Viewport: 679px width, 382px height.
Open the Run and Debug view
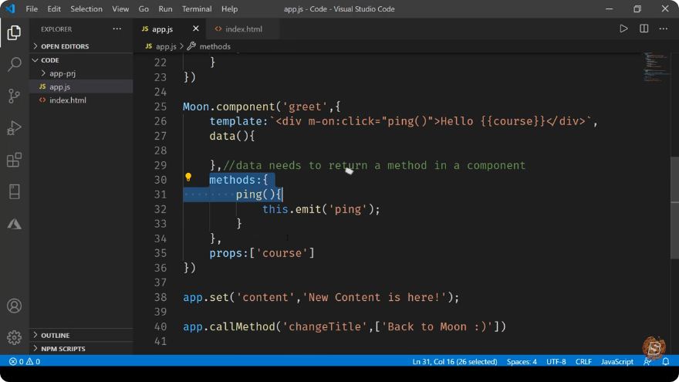tap(15, 128)
